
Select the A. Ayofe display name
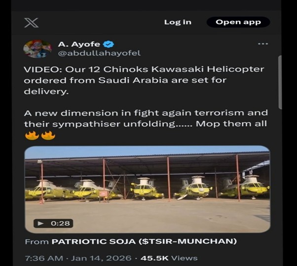(79, 44)
